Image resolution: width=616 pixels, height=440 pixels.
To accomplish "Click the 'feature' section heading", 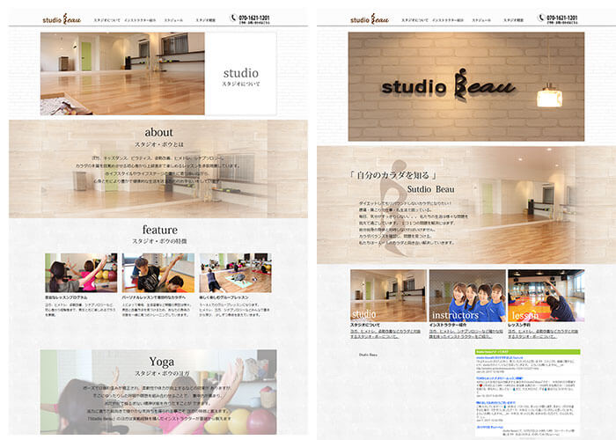I will [x=160, y=230].
